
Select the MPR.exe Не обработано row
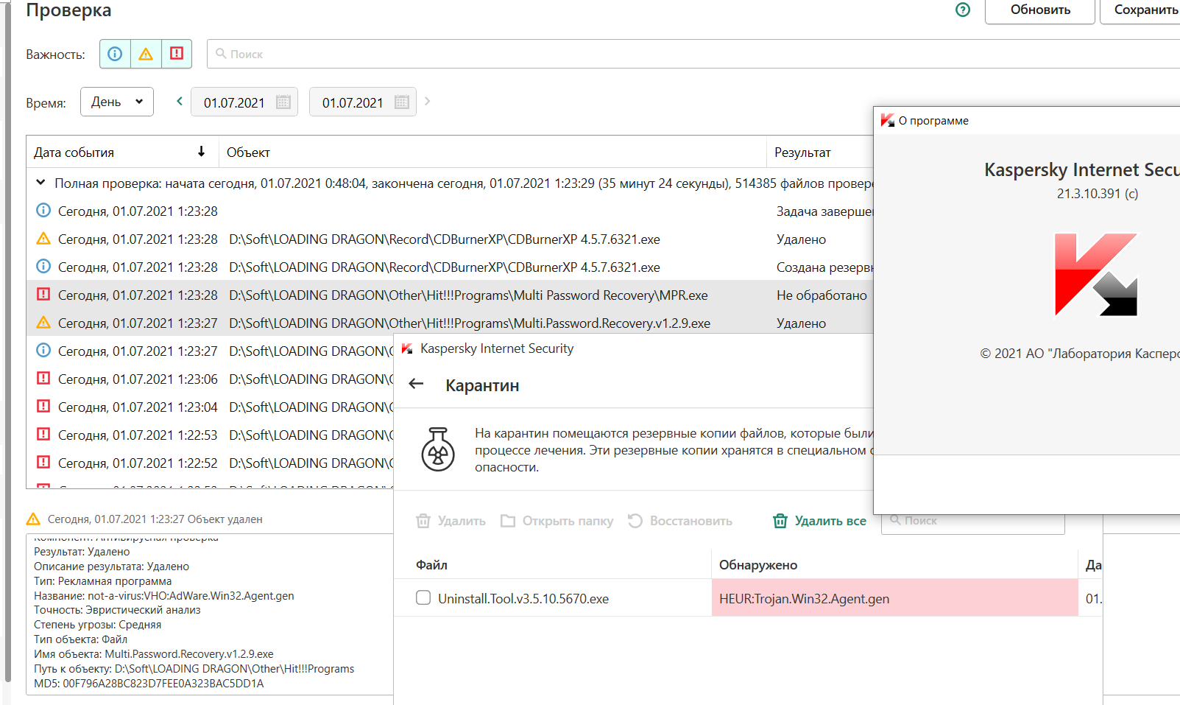tap(450, 295)
